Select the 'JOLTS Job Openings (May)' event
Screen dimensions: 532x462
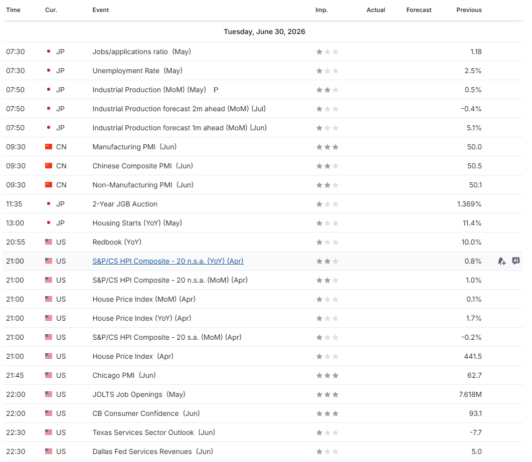(139, 394)
